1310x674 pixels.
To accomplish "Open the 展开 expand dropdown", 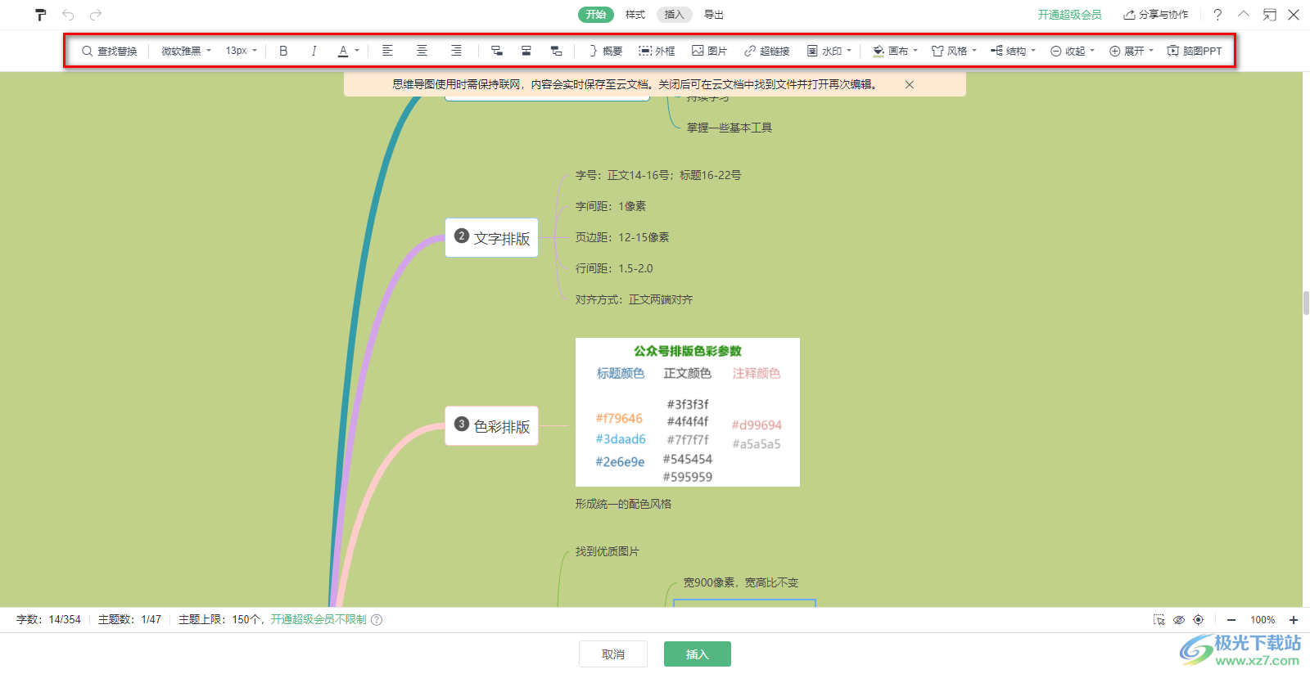I will click(x=1132, y=51).
